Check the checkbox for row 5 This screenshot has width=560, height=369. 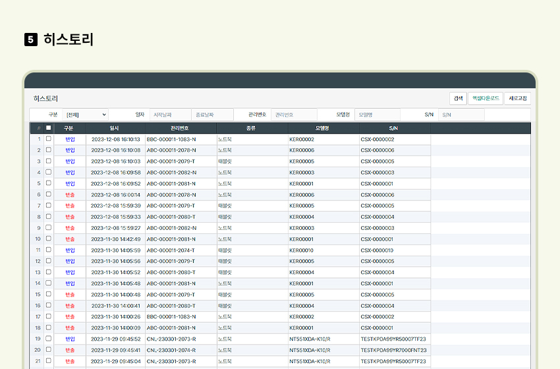pos(49,183)
